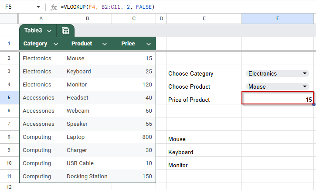Select row 8 header
316x190 pixels.
point(9,137)
